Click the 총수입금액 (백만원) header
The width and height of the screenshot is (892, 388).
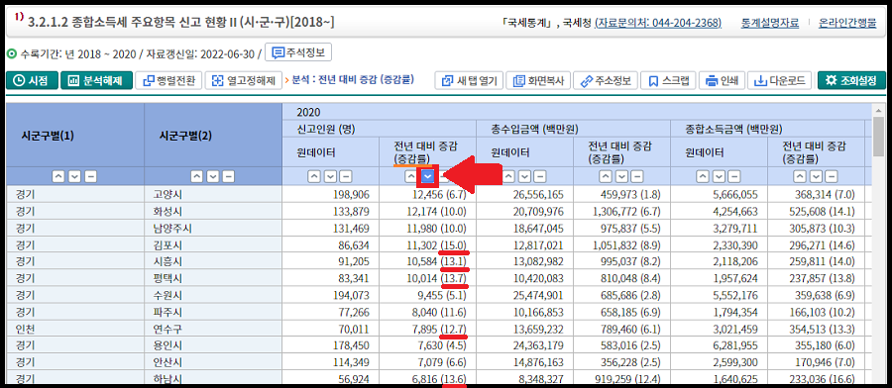[x=574, y=129]
